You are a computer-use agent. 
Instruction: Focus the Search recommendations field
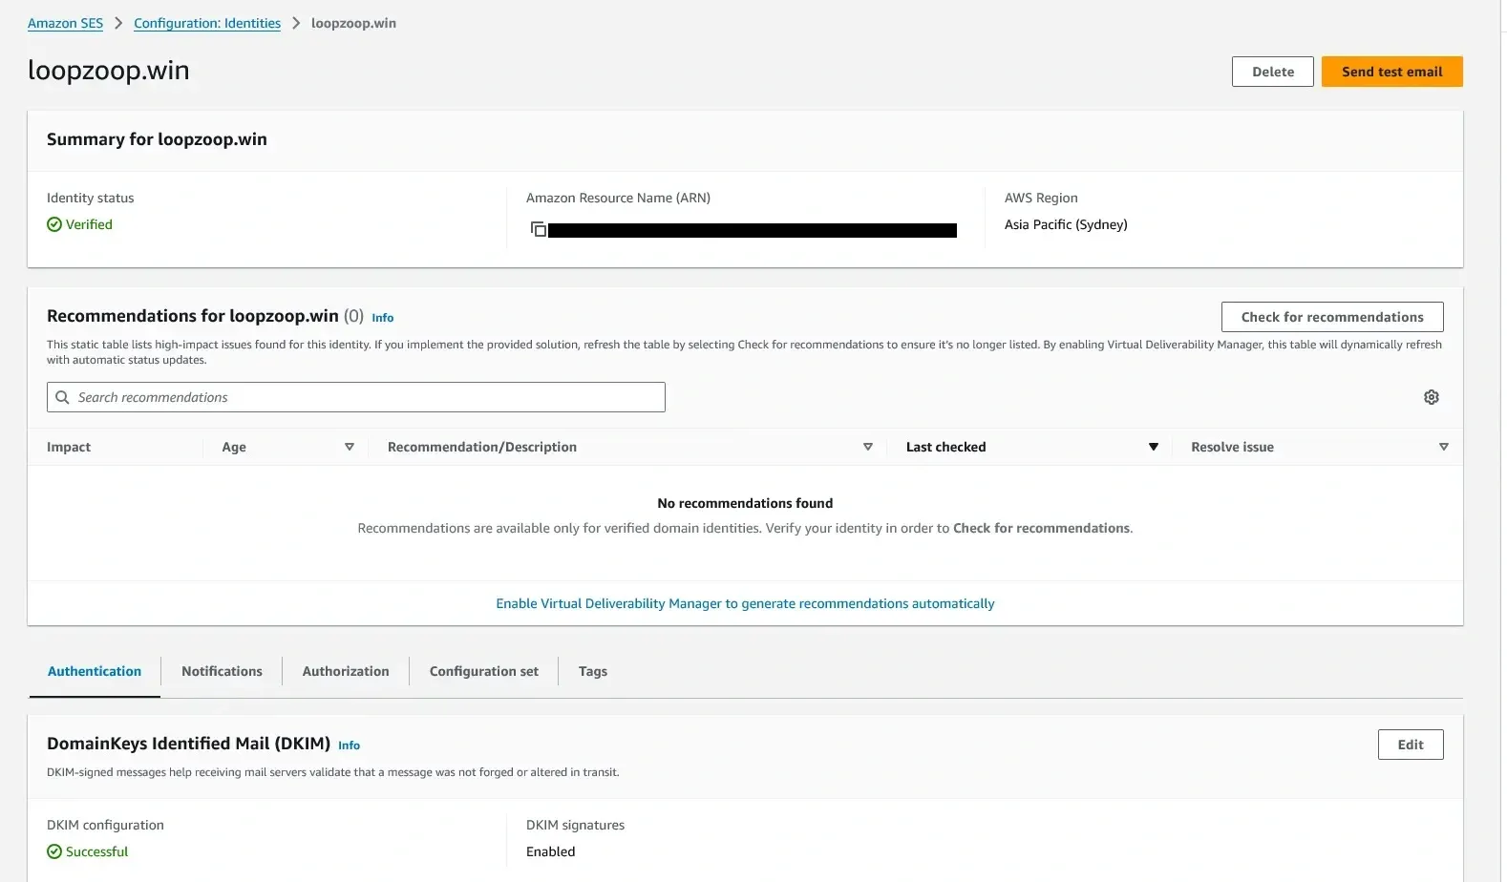coord(356,397)
